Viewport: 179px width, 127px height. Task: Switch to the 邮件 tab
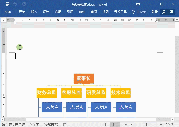coord(82,12)
